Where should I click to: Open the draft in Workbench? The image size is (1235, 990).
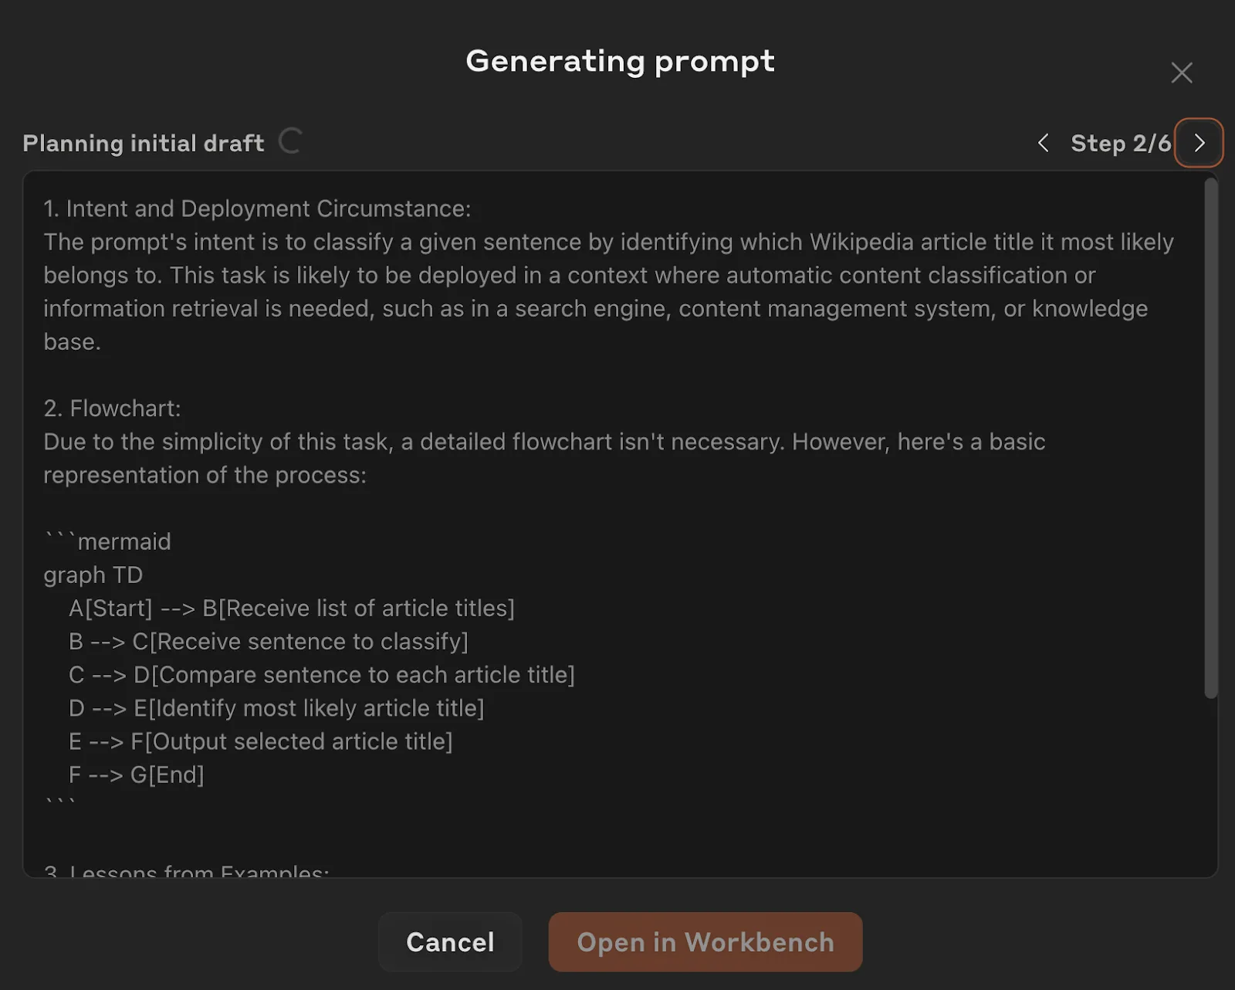[x=705, y=941]
